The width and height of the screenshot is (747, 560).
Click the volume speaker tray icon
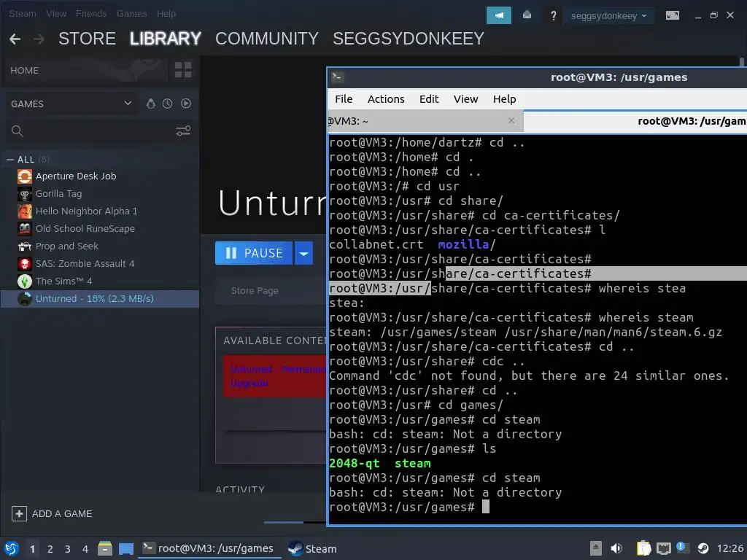pos(616,548)
